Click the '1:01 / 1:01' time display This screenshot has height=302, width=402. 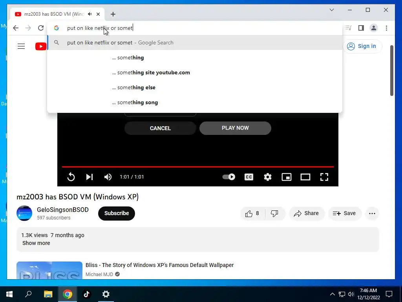tap(132, 177)
